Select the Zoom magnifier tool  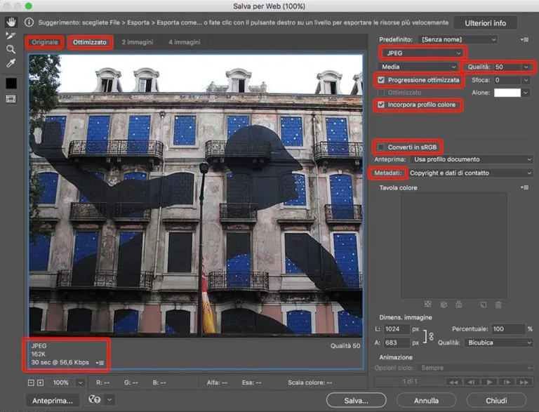click(x=11, y=49)
